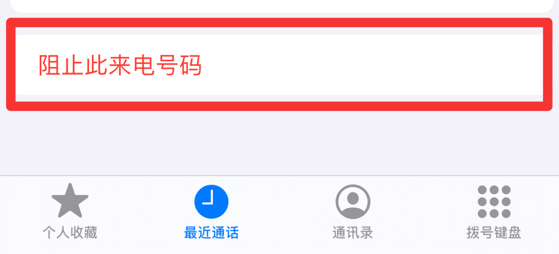Open the 通讯录 tab label

point(353,233)
